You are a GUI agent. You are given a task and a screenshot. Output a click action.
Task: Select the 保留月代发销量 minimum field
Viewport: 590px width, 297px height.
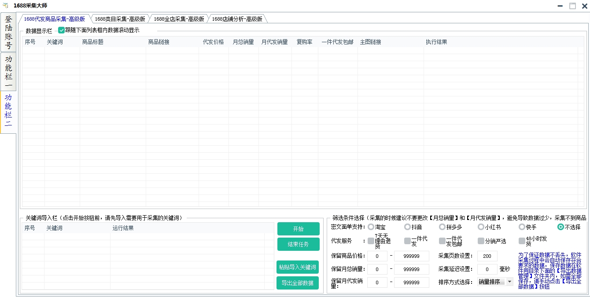coord(377,282)
